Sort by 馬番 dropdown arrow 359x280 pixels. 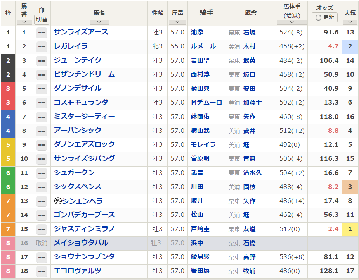[24, 22]
